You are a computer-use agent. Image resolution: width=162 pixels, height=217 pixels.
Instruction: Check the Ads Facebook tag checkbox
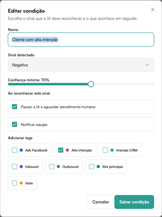click(x=15, y=150)
